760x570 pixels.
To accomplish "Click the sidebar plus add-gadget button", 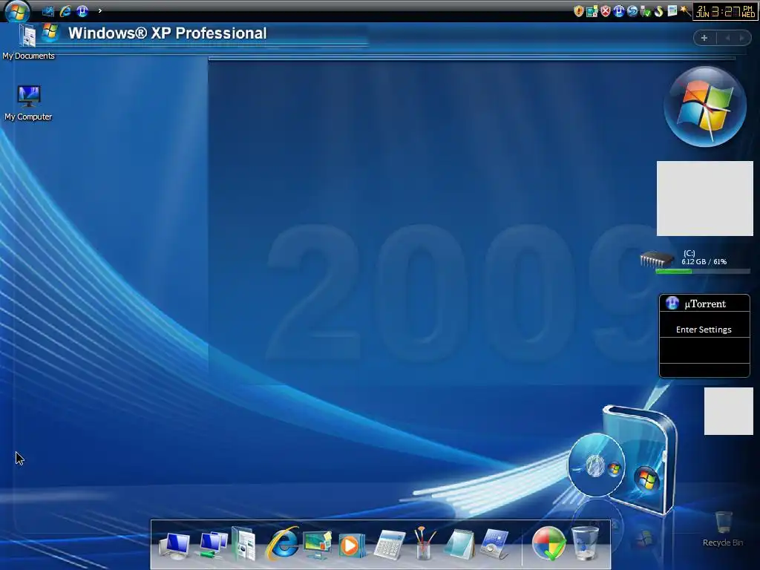I will [x=704, y=38].
